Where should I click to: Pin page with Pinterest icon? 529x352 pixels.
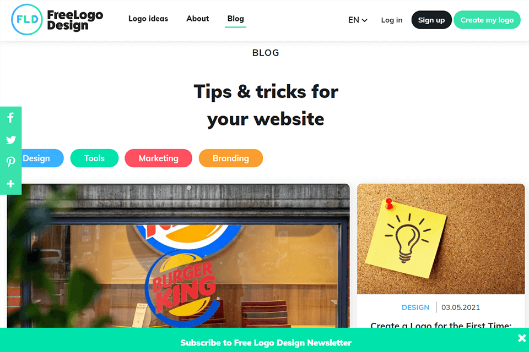coord(10,162)
